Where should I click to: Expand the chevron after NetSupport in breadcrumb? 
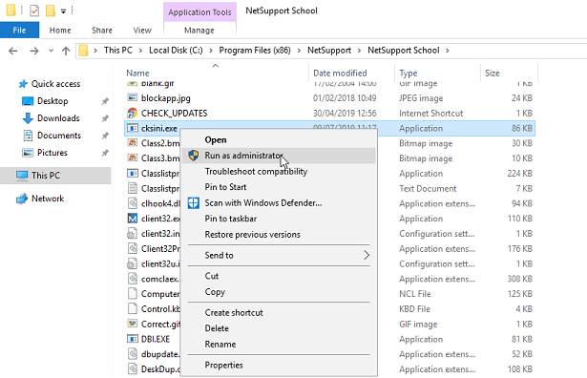(x=360, y=51)
